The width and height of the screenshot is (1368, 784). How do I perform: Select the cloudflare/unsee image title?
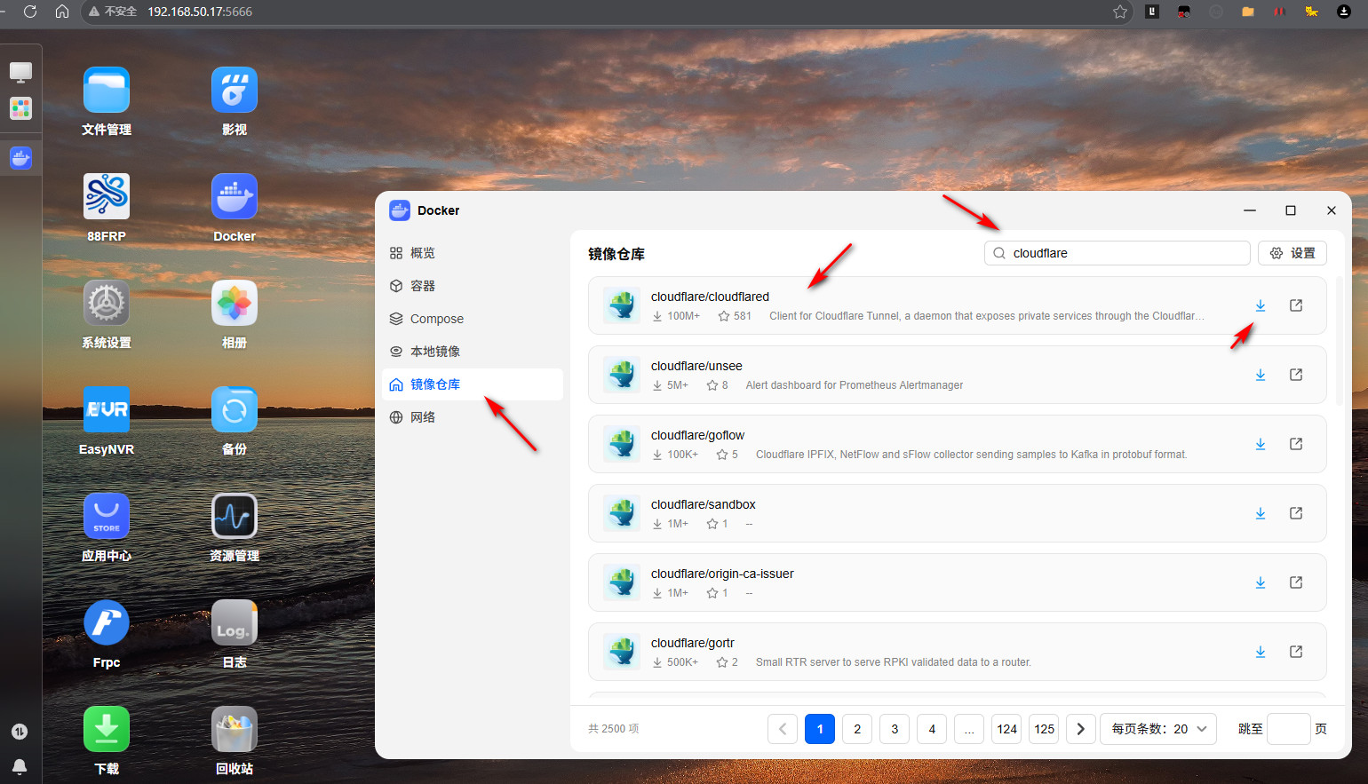696,366
